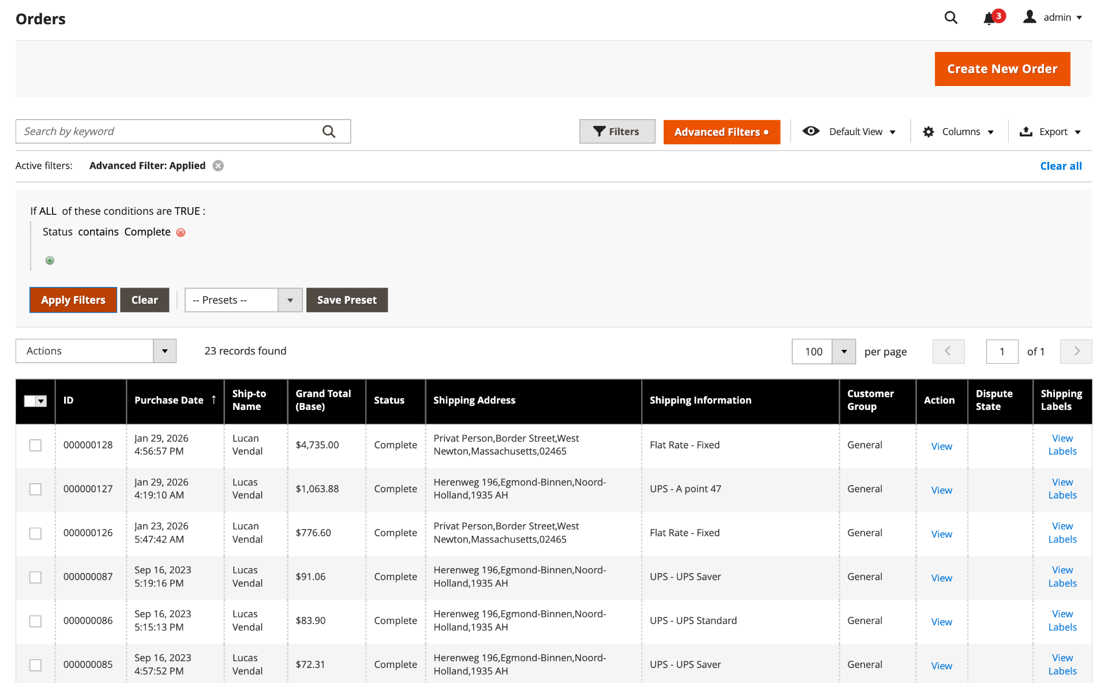Click Apply Filters
This screenshot has width=1108, height=683.
point(73,300)
